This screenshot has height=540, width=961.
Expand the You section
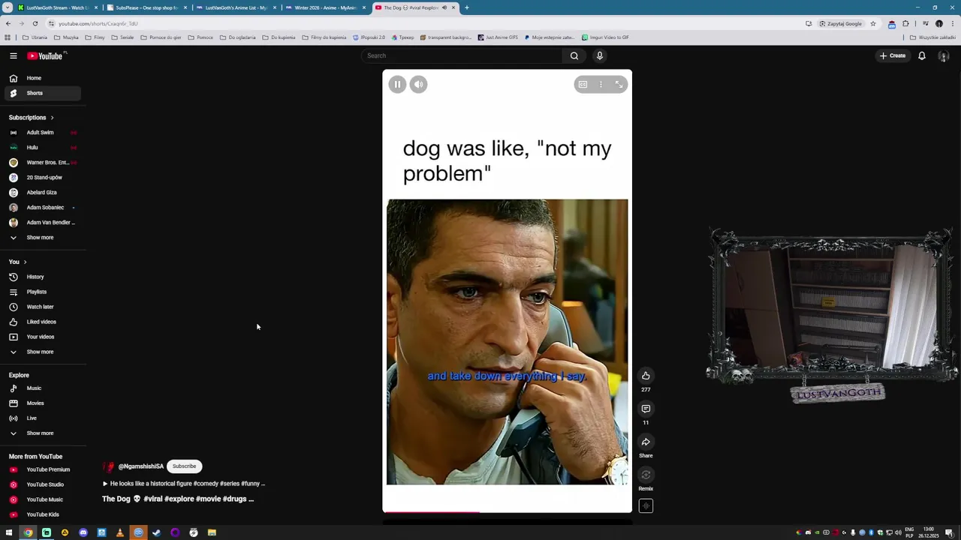[x=18, y=262]
